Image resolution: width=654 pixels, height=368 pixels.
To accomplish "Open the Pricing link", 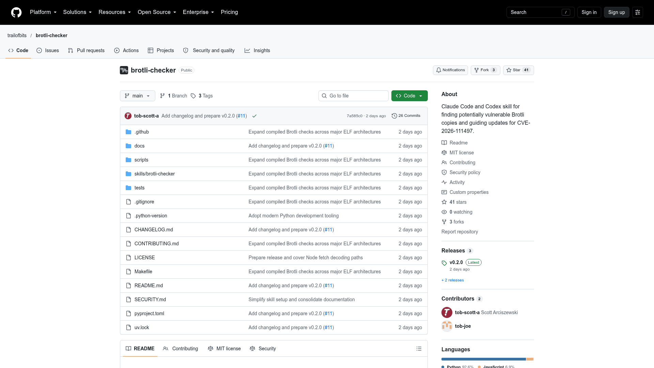I will pos(229,12).
